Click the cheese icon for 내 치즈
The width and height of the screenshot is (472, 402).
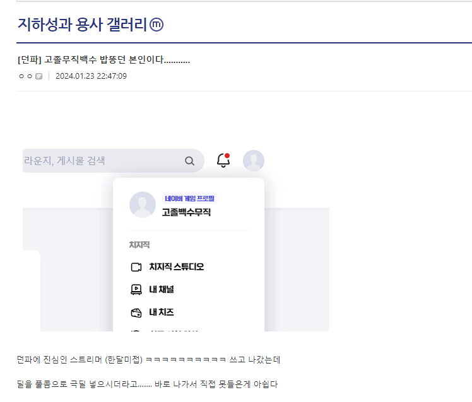tap(136, 313)
